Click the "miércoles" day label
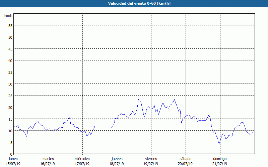 tap(82, 159)
